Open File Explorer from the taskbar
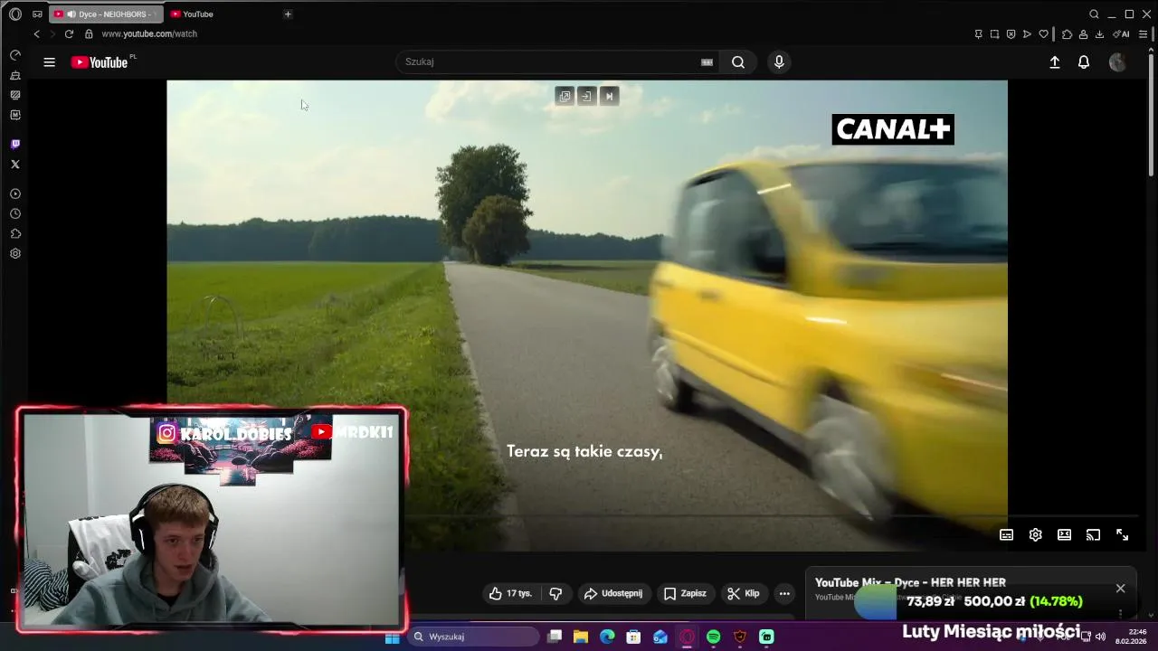This screenshot has height=651, width=1158. pos(581,637)
